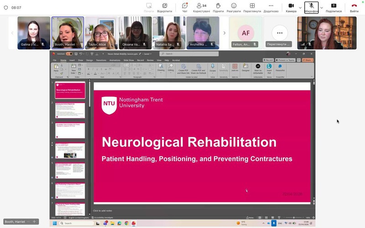
Task: Switch to the Slide Show ribbon tab
Action: click(x=128, y=60)
